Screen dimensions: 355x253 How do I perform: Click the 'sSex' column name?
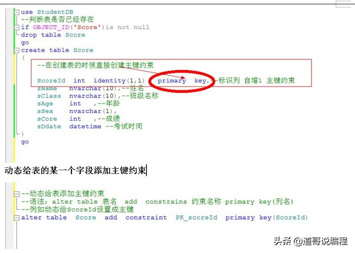point(45,111)
